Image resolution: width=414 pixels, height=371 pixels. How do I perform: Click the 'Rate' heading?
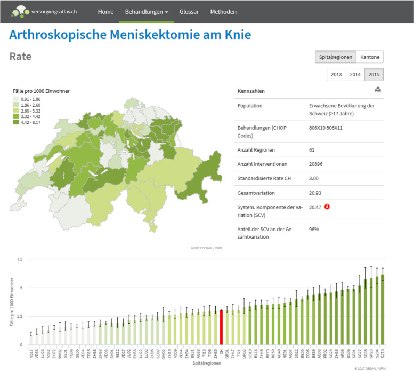point(20,57)
